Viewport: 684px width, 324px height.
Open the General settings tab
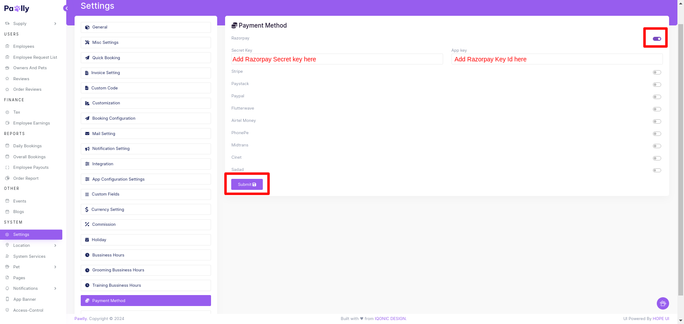[x=146, y=27]
